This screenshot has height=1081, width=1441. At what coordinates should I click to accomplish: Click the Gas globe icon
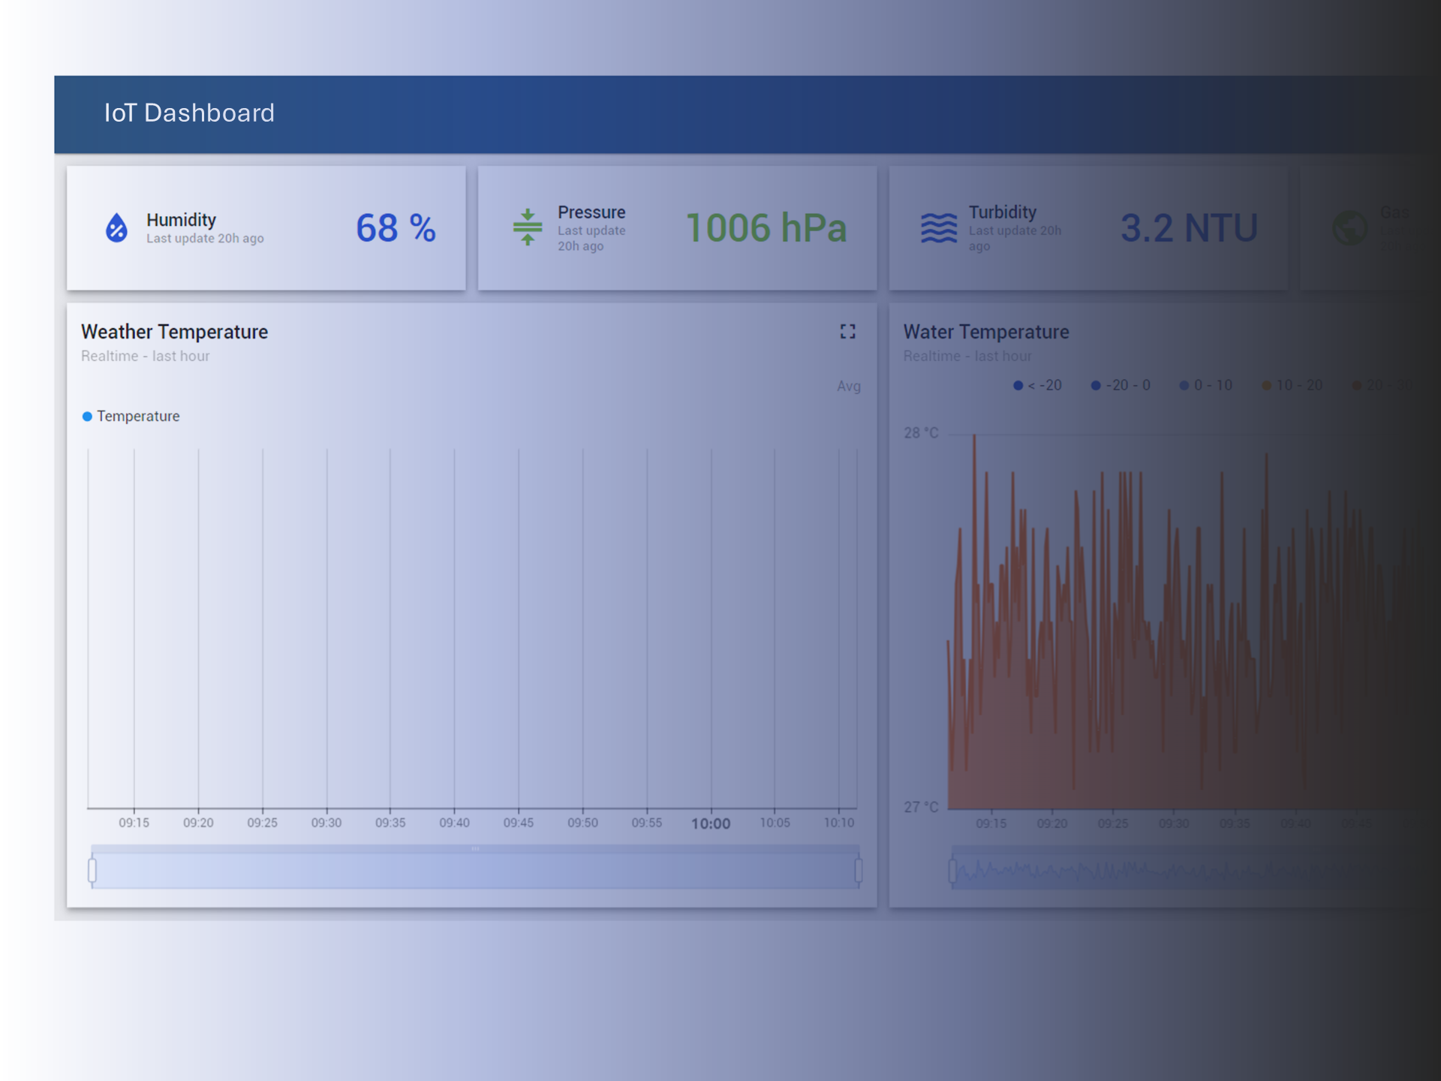coord(1349,227)
